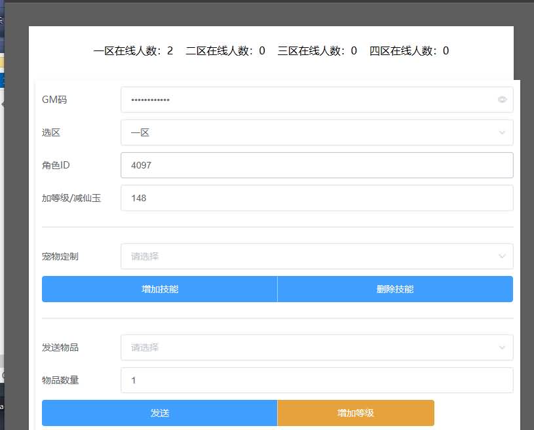534x430 pixels.
Task: Click the GM码 field label
Action: pos(54,100)
